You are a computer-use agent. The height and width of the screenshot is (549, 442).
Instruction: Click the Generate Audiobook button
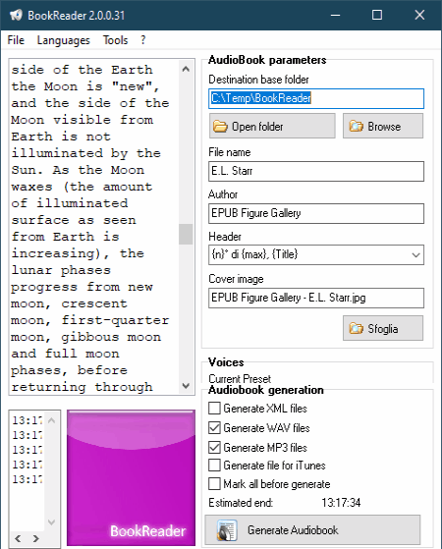pos(312,530)
